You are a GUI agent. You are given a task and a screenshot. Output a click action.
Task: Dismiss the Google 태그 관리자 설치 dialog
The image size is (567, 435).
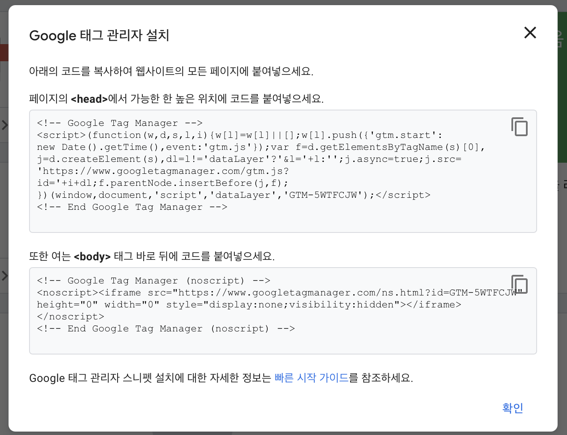pos(530,33)
